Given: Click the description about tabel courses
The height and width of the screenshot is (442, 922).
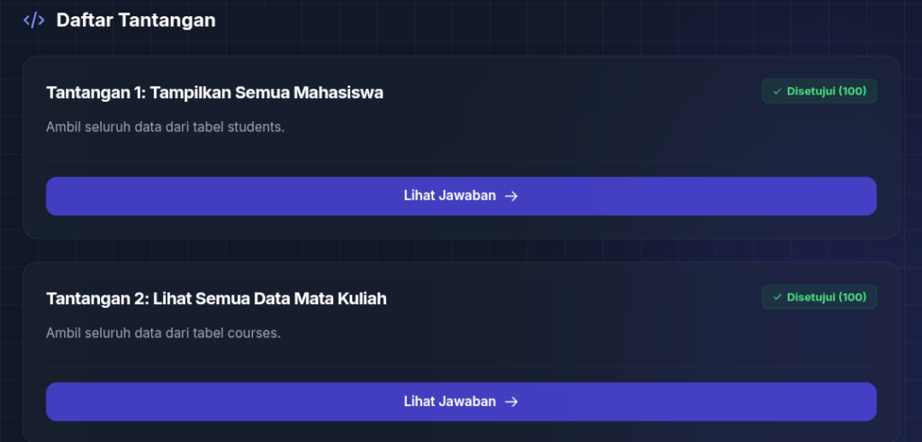Looking at the screenshot, I should tap(164, 333).
